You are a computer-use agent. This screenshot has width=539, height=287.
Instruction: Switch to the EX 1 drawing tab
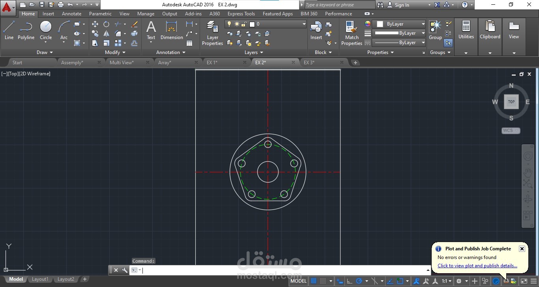(x=212, y=62)
